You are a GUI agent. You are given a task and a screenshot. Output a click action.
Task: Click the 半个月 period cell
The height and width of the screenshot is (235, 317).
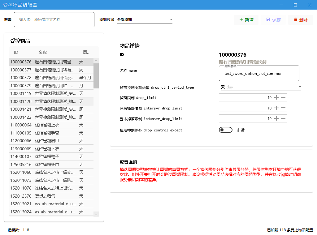coord(85,78)
